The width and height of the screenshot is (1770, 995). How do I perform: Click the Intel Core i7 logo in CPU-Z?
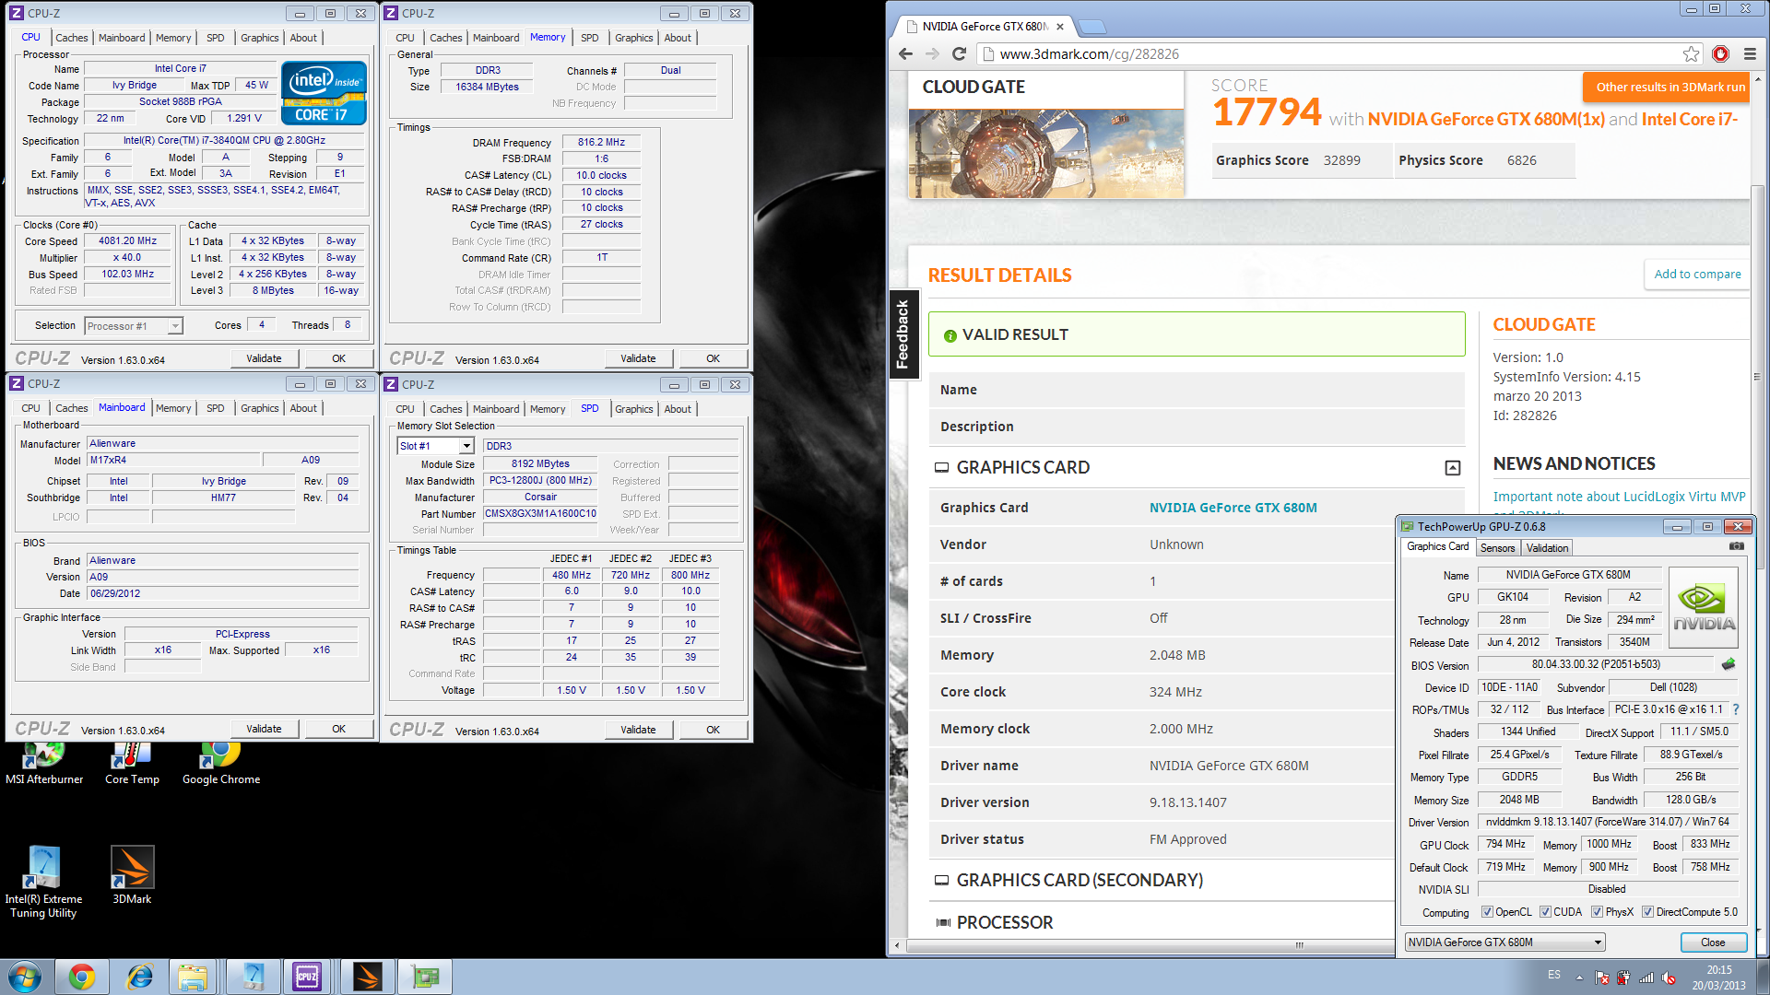[324, 93]
